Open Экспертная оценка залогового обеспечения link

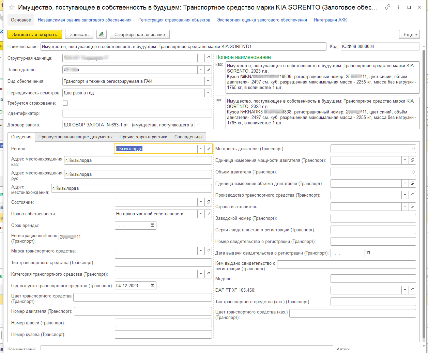[x=262, y=20]
